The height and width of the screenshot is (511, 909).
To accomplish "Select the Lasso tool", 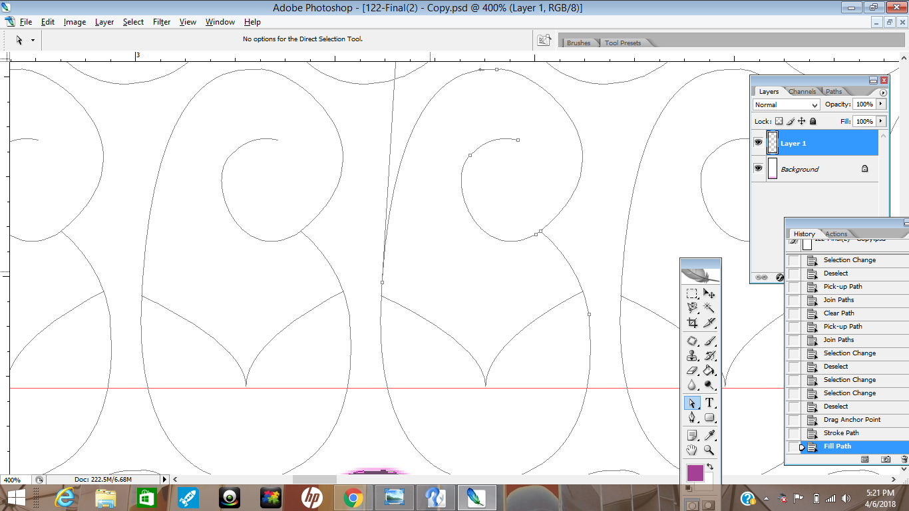I will click(x=692, y=307).
